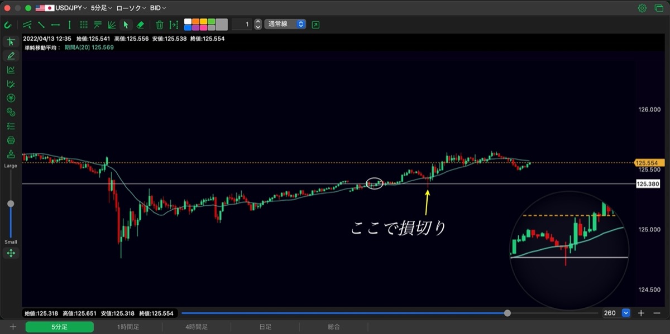The image size is (670, 334).
Task: Open the large gray current color box
Action: click(x=222, y=25)
